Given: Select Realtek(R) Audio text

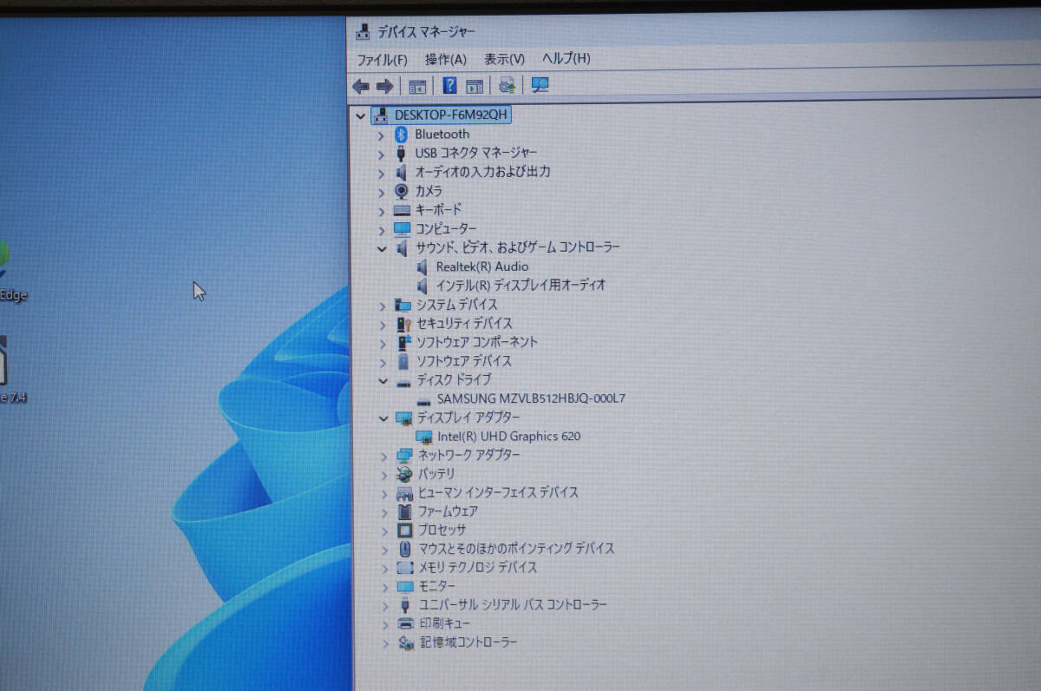Looking at the screenshot, I should pyautogui.click(x=481, y=267).
